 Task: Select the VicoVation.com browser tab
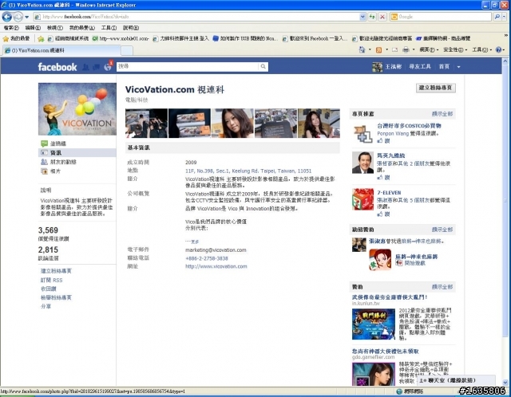click(61, 50)
